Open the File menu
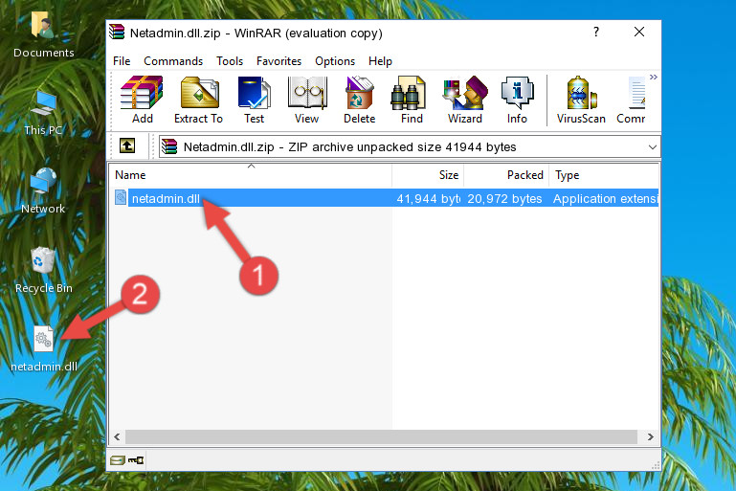736x491 pixels. (x=122, y=61)
